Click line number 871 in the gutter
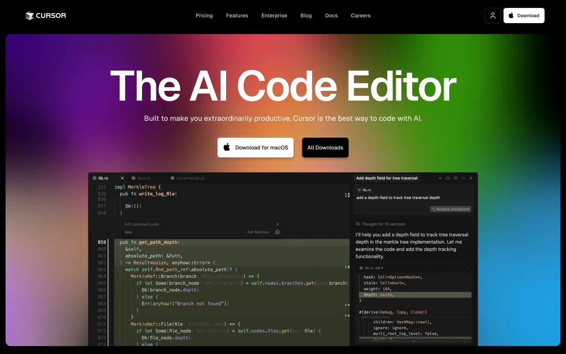The image size is (566, 354). [102, 324]
